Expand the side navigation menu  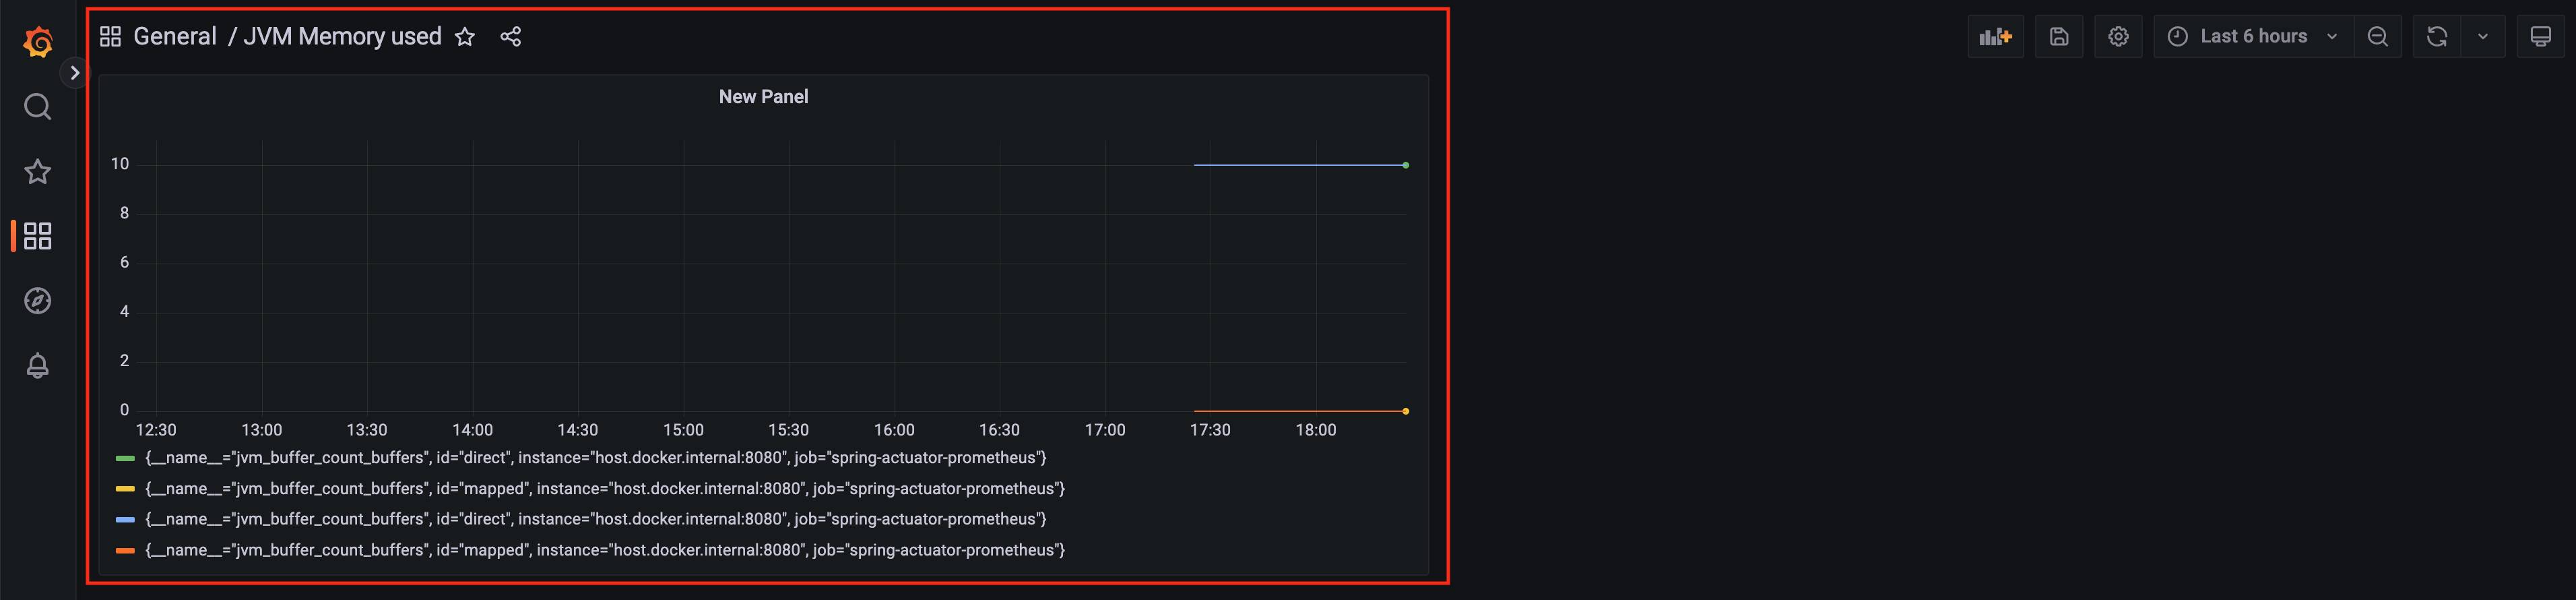coord(75,73)
